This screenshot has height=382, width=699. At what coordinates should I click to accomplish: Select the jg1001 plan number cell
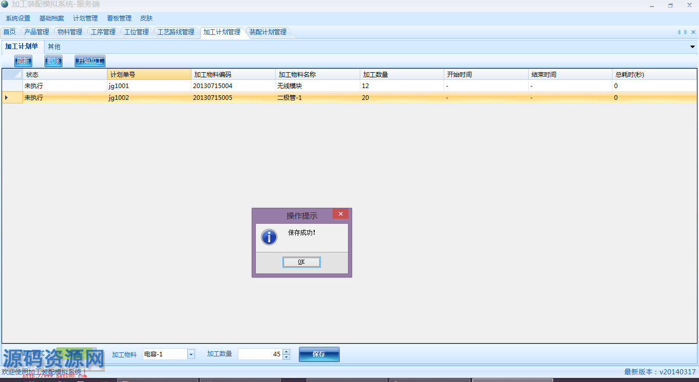pyautogui.click(x=149, y=86)
